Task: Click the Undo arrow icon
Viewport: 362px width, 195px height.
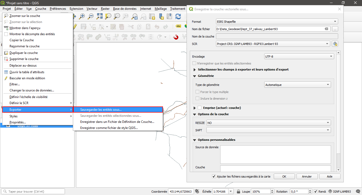Action: click(x=157, y=27)
